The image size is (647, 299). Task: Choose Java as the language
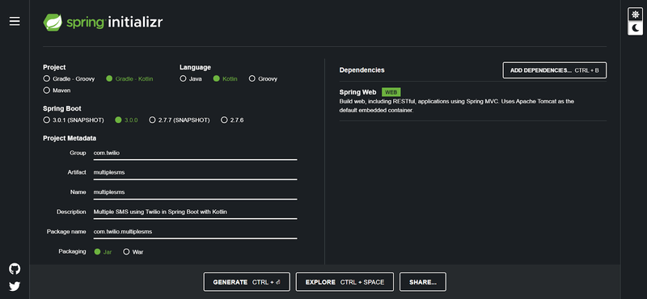[x=191, y=78]
